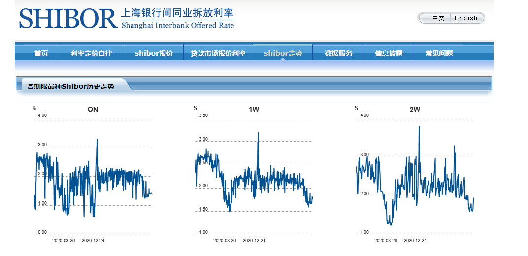Select the 各期限品种Shibor历史走势 tab
The image size is (528, 256).
coord(71,86)
